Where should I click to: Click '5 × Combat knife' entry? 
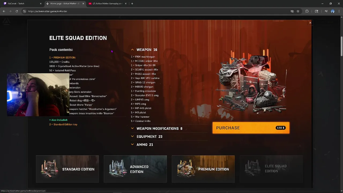click(x=141, y=121)
